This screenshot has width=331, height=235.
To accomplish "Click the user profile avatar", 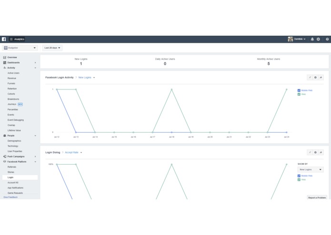I will [x=290, y=39].
